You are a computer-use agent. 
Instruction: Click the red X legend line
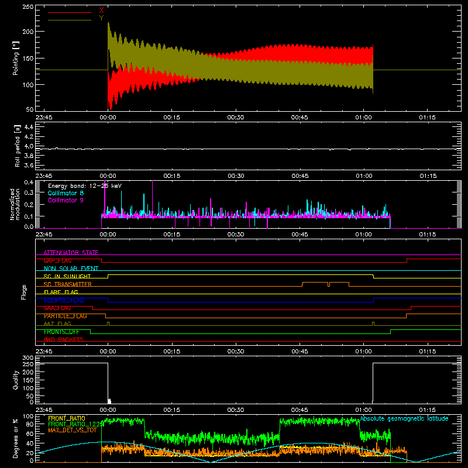coord(70,12)
